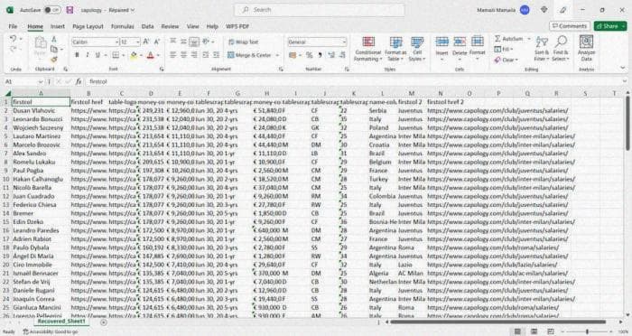Image resolution: width=632 pixels, height=336 pixels.
Task: Click the Share button
Action: point(609,26)
